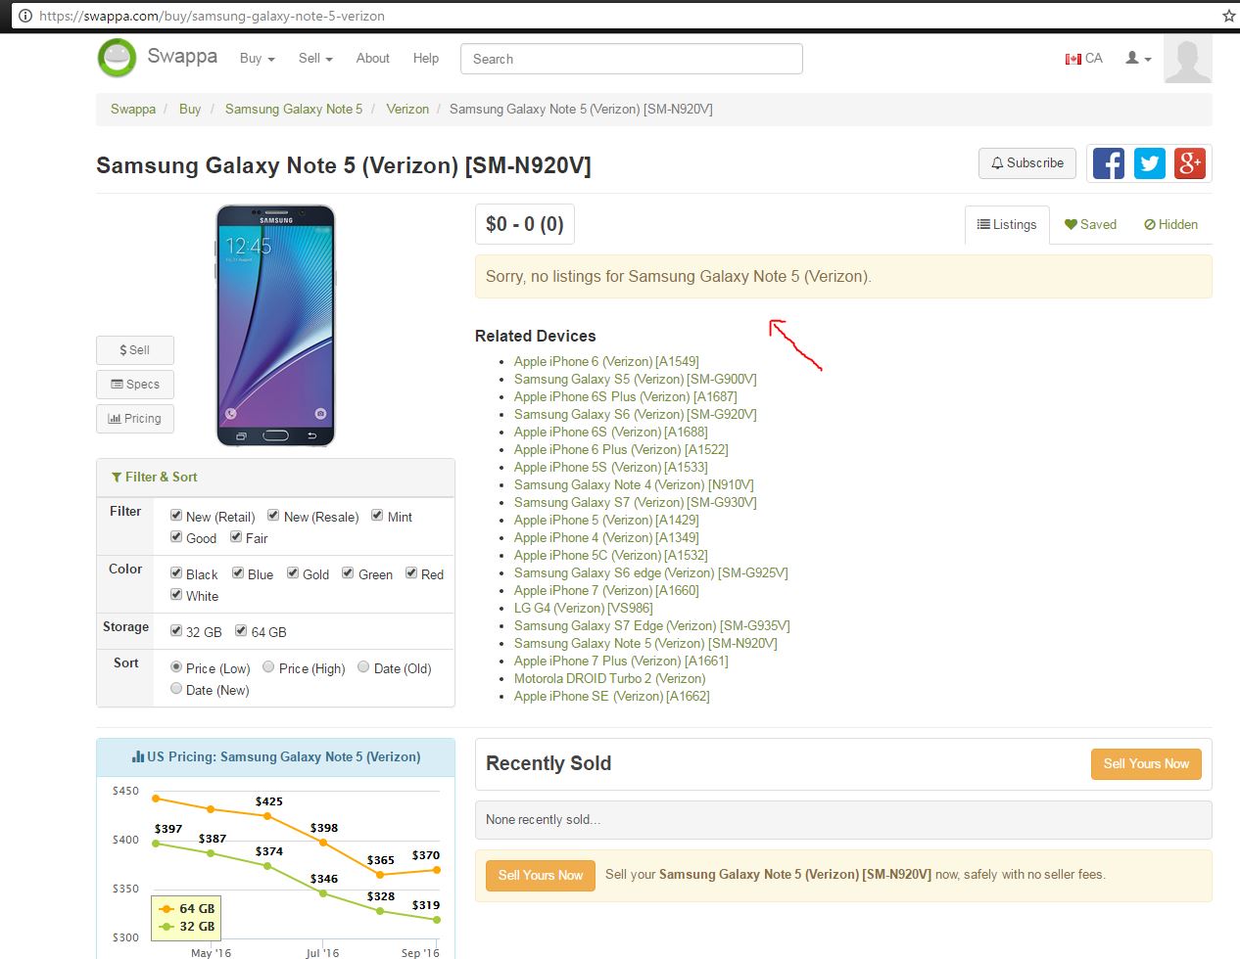Click the Canada flag CA region
Screen dimensions: 1240x959
(x=1084, y=59)
